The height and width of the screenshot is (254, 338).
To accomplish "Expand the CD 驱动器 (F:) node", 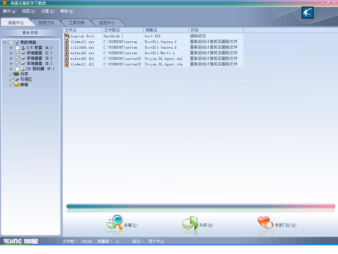I will [11, 69].
